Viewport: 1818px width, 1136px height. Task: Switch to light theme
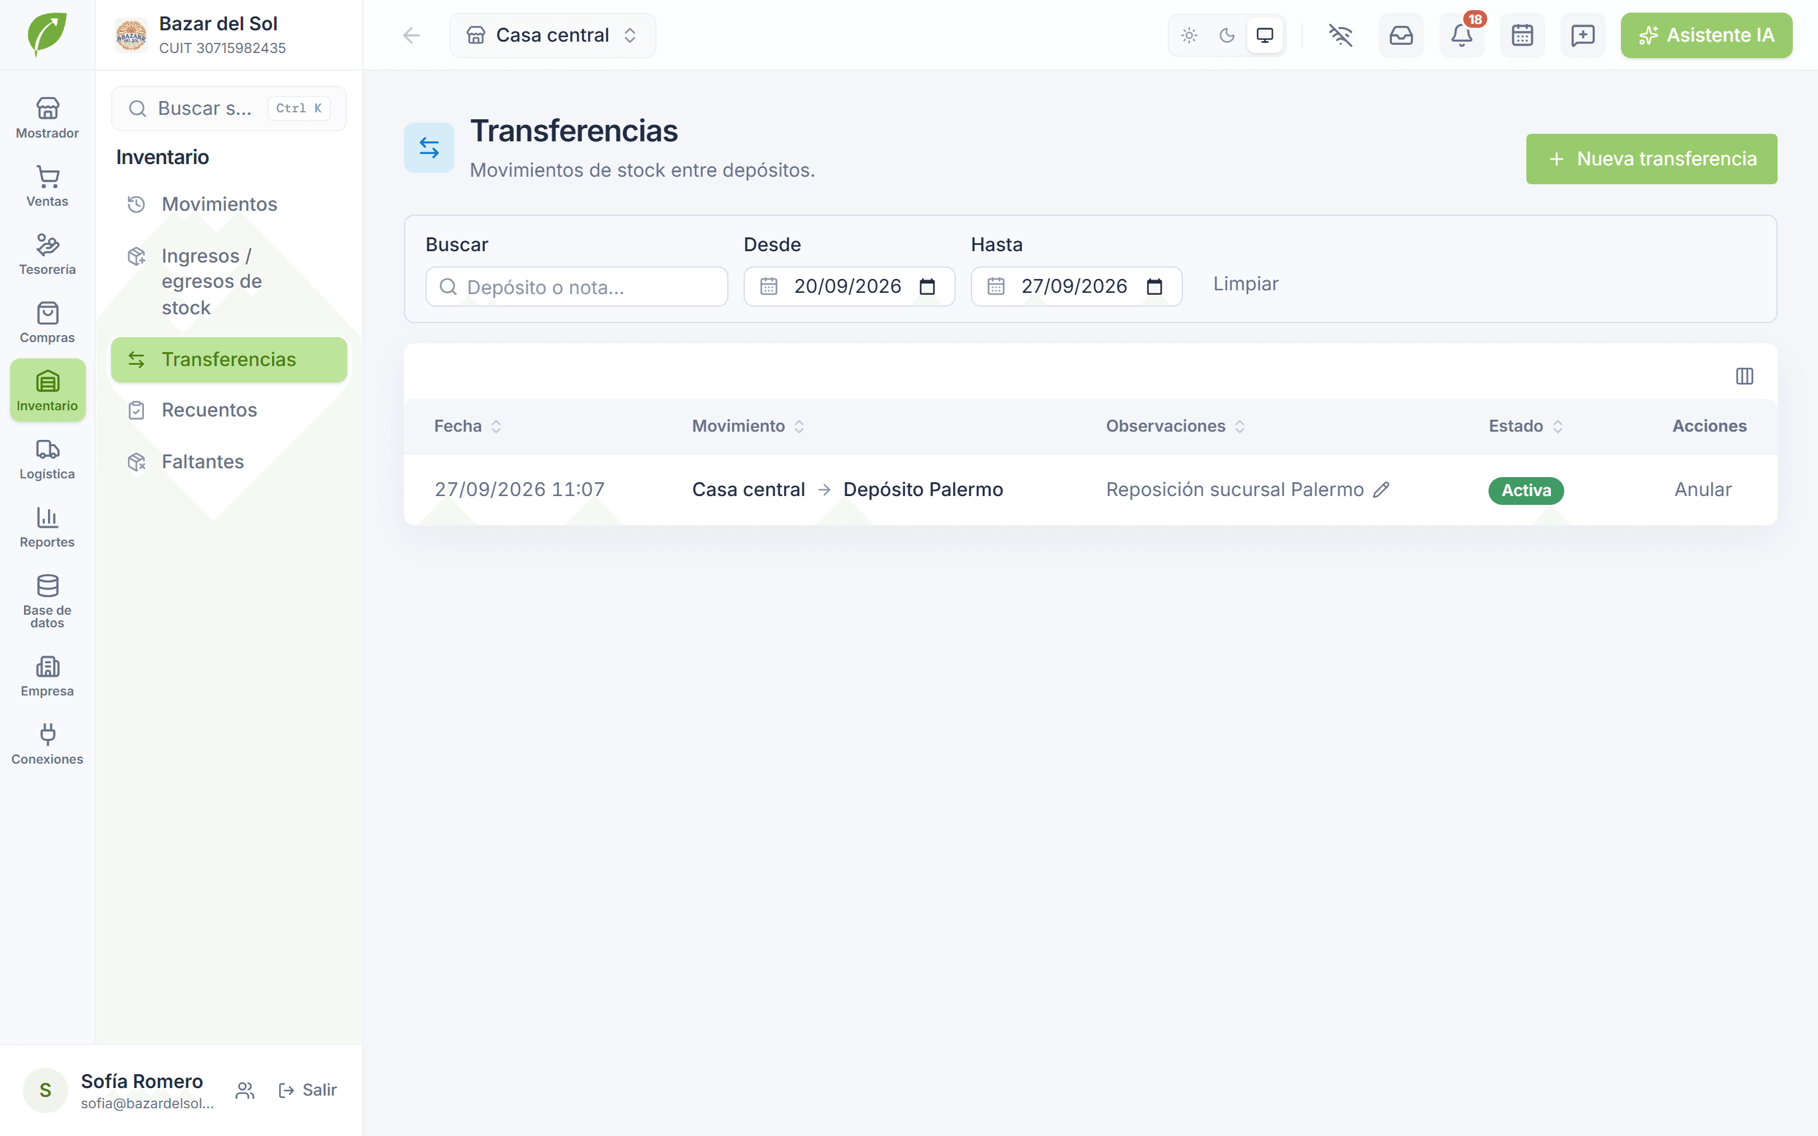click(1189, 35)
